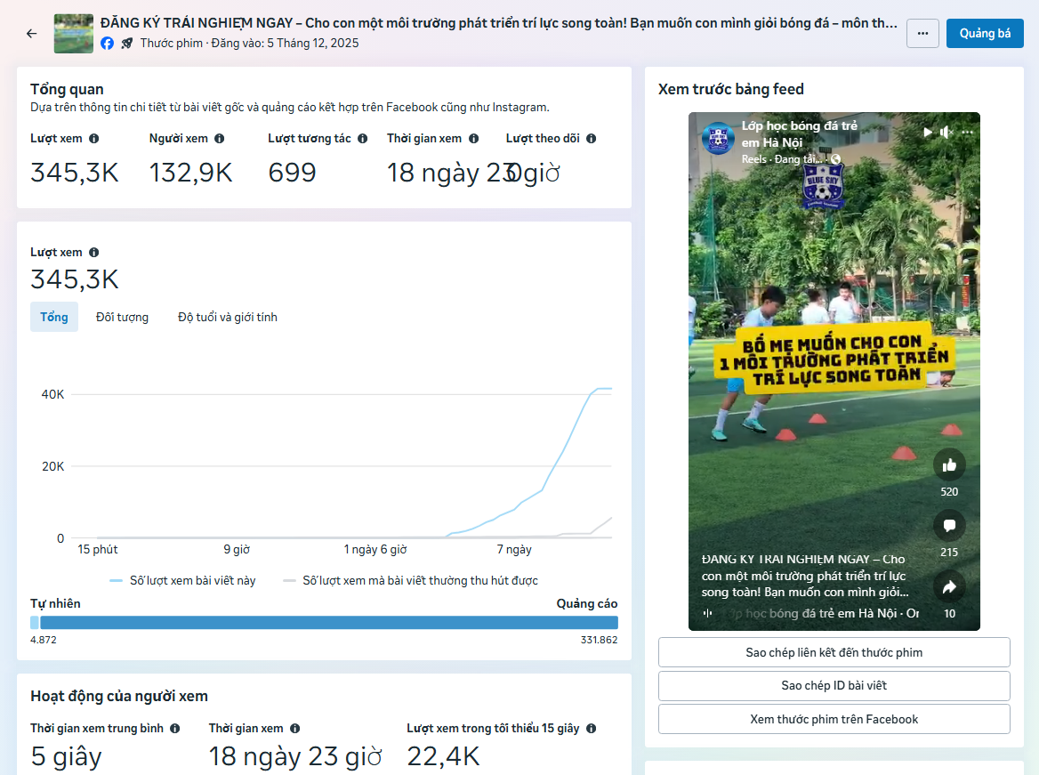
Task: Click the legend entry Số lượt xem bài viết này
Action: (x=183, y=581)
